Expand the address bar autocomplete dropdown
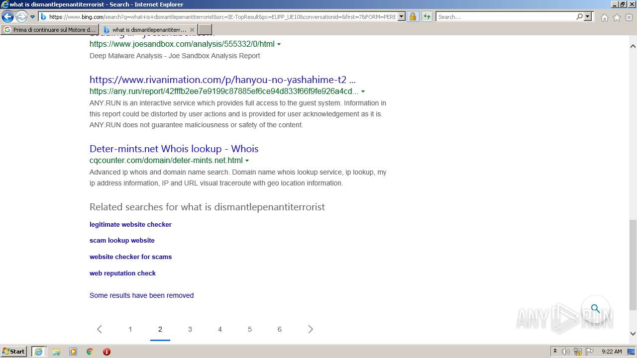 [402, 17]
